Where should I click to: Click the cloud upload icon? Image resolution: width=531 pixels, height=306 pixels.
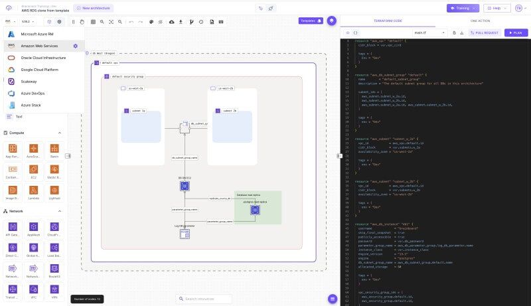[x=172, y=22]
